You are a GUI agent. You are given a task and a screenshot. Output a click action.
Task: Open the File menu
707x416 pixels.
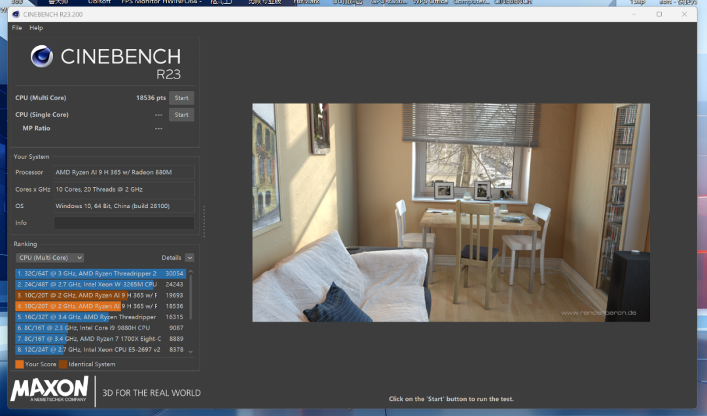coord(16,27)
